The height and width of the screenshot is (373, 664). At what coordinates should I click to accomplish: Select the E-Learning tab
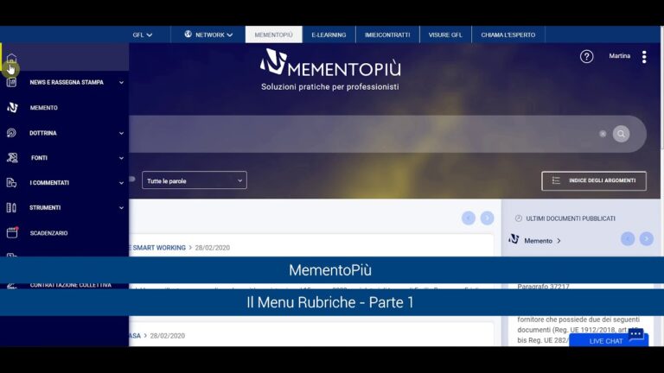(x=329, y=35)
